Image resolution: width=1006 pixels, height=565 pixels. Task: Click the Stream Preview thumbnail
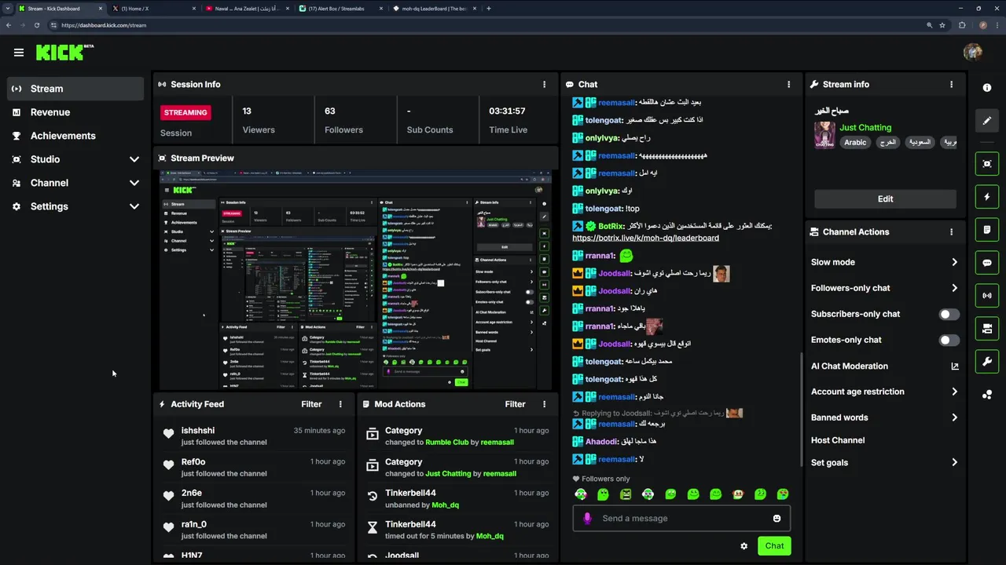[x=355, y=280]
